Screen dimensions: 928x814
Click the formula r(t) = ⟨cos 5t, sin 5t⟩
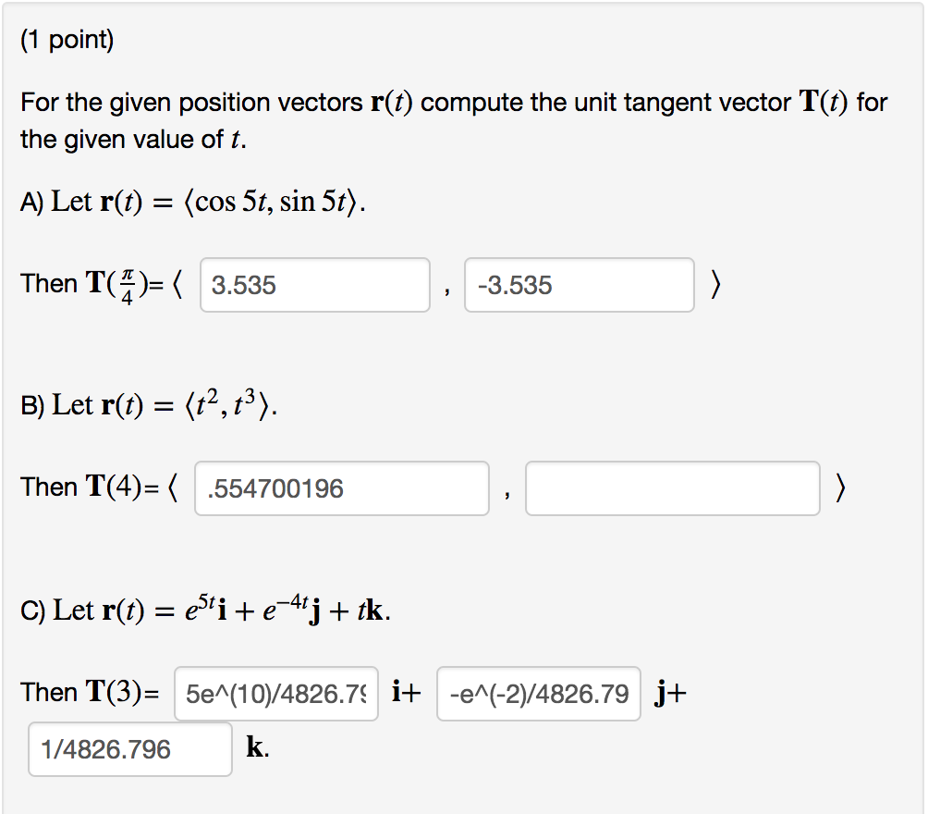tap(231, 199)
